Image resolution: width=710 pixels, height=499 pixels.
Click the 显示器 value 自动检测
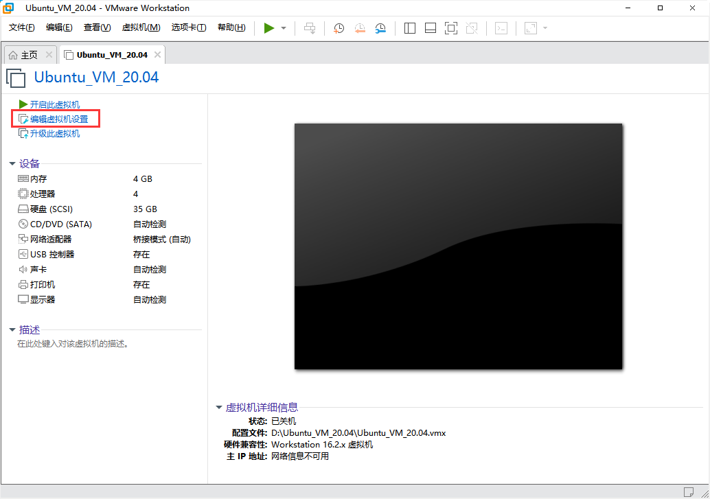(150, 299)
